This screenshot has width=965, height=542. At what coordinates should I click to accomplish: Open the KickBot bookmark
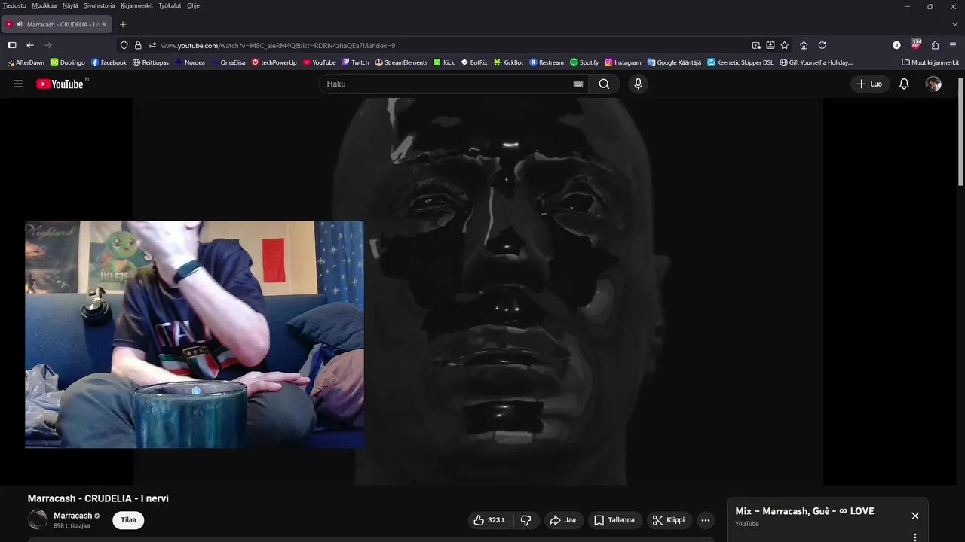[509, 62]
